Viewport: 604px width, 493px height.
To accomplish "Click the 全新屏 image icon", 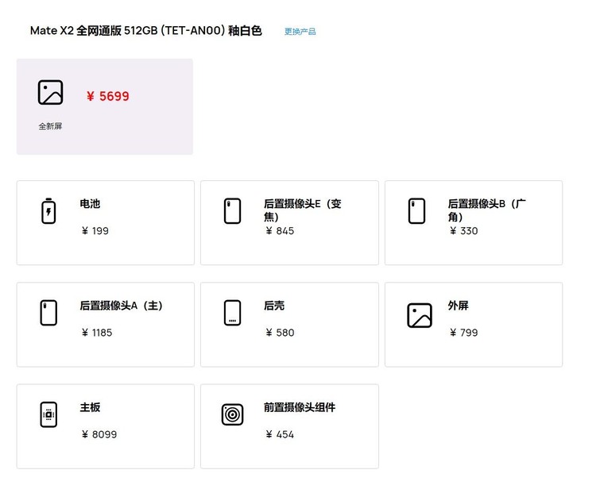I will (x=50, y=92).
